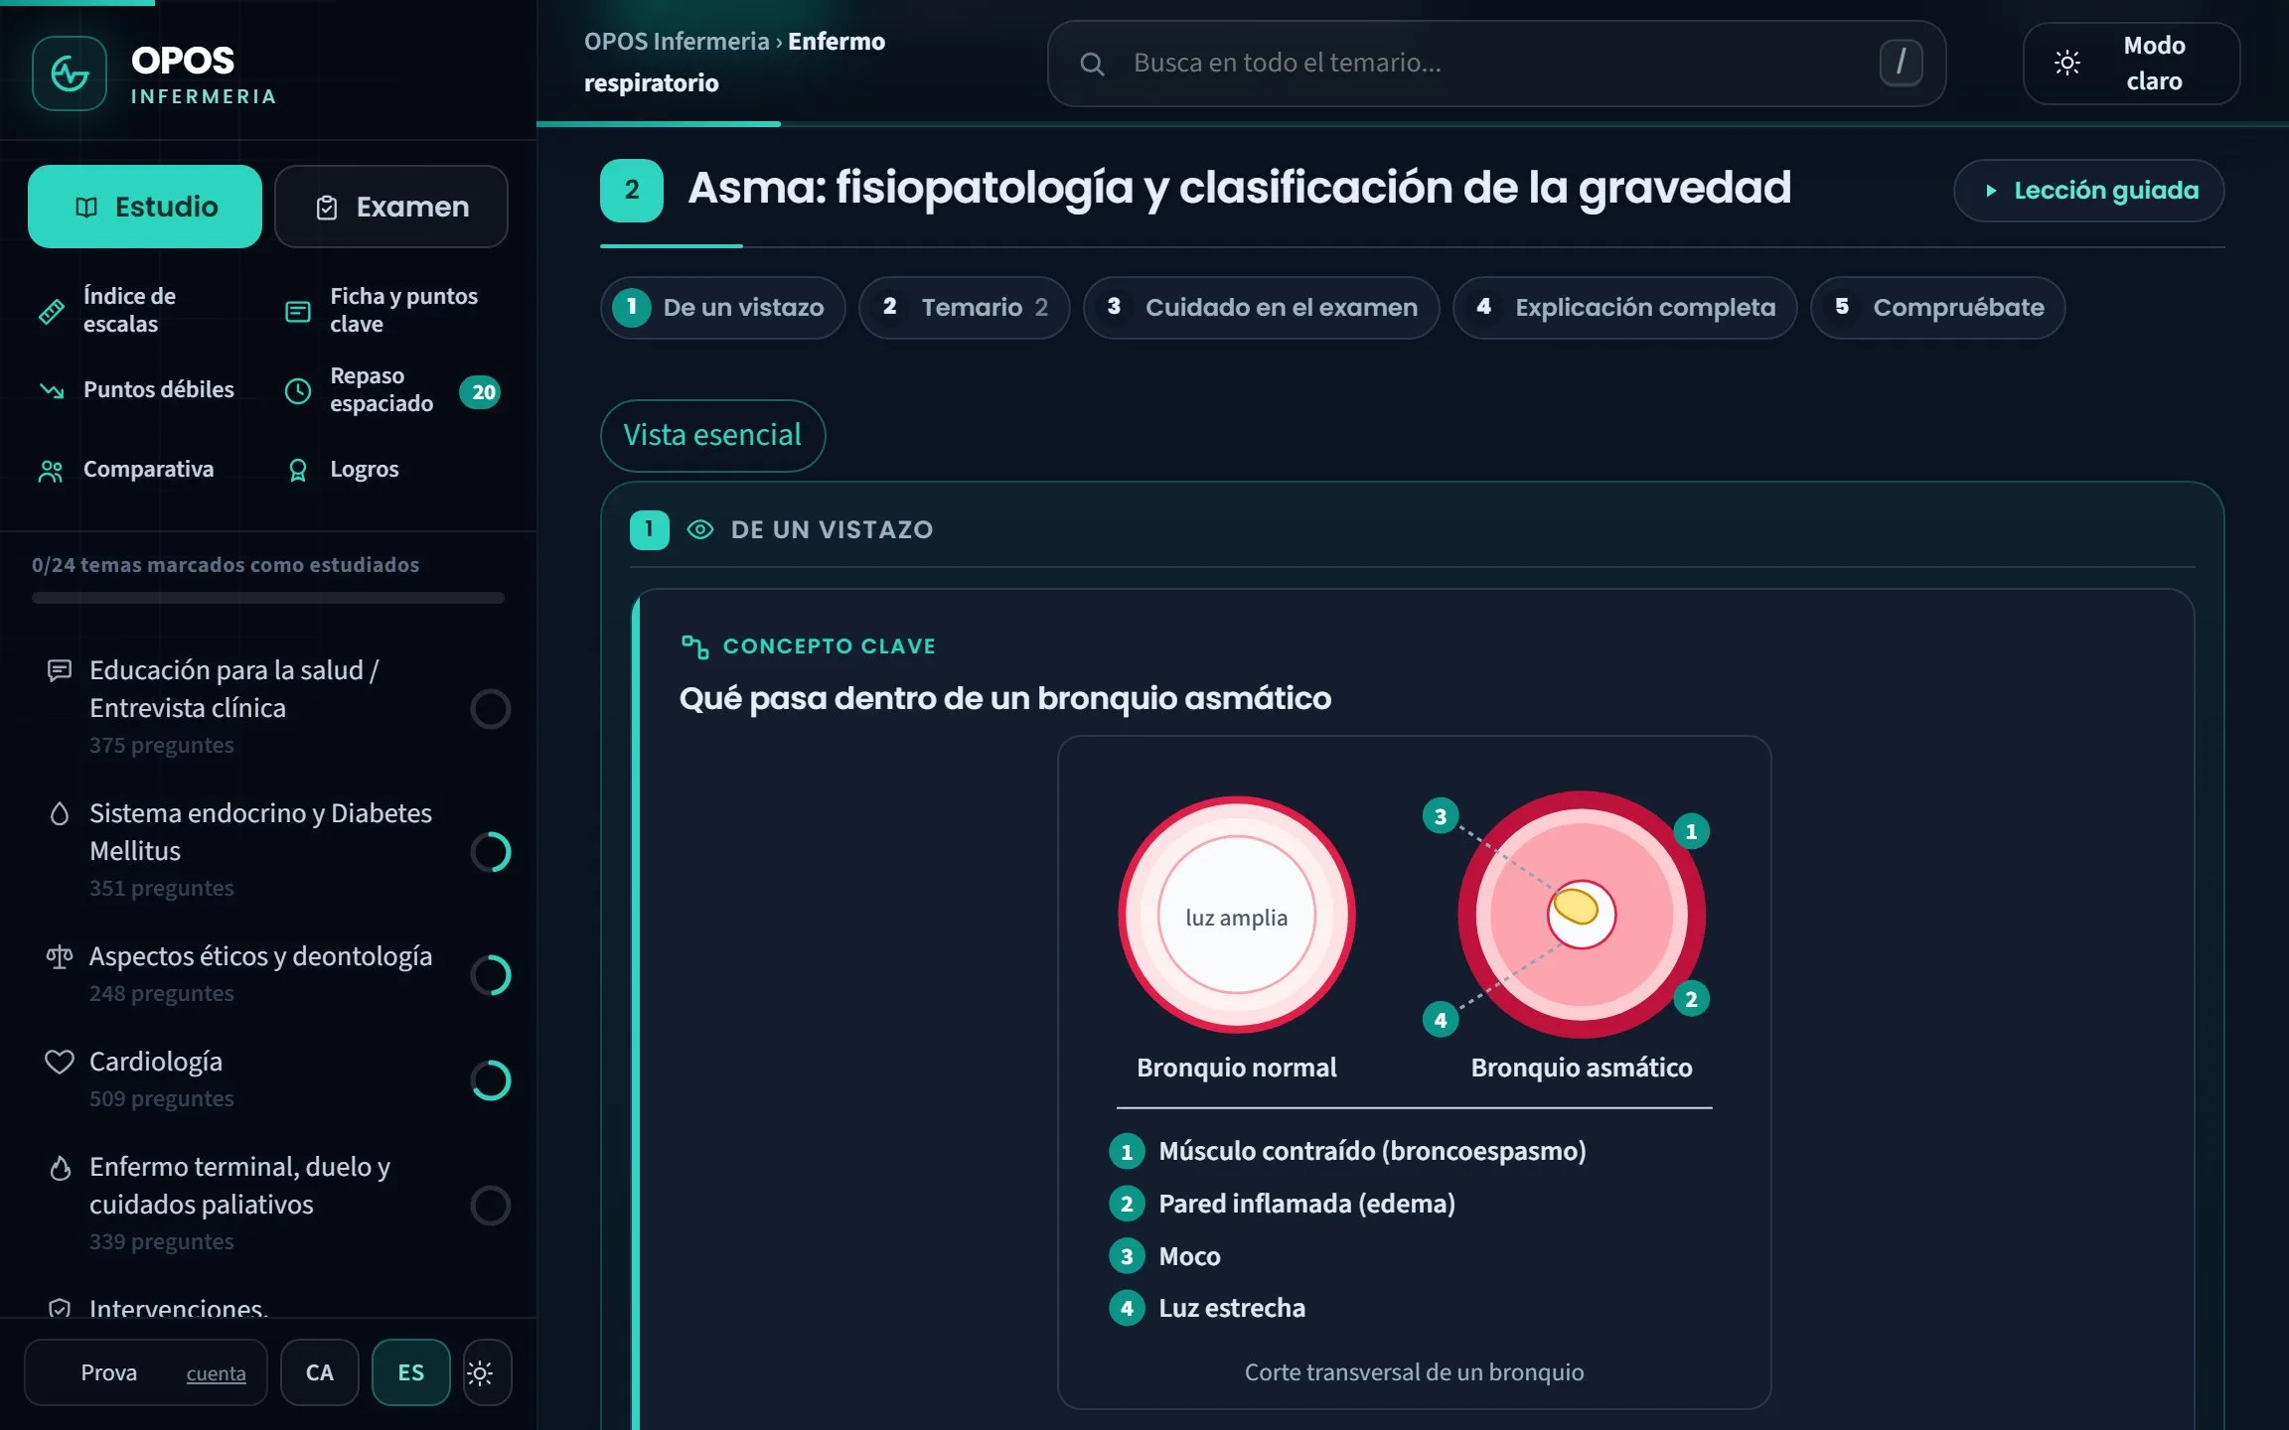Focus the Busca en todo el temario field
This screenshot has width=2289, height=1430.
pos(1496,64)
